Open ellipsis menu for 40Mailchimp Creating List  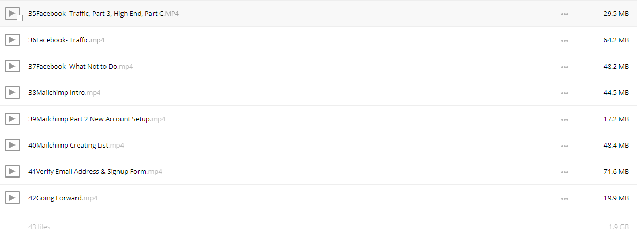[x=565, y=146]
